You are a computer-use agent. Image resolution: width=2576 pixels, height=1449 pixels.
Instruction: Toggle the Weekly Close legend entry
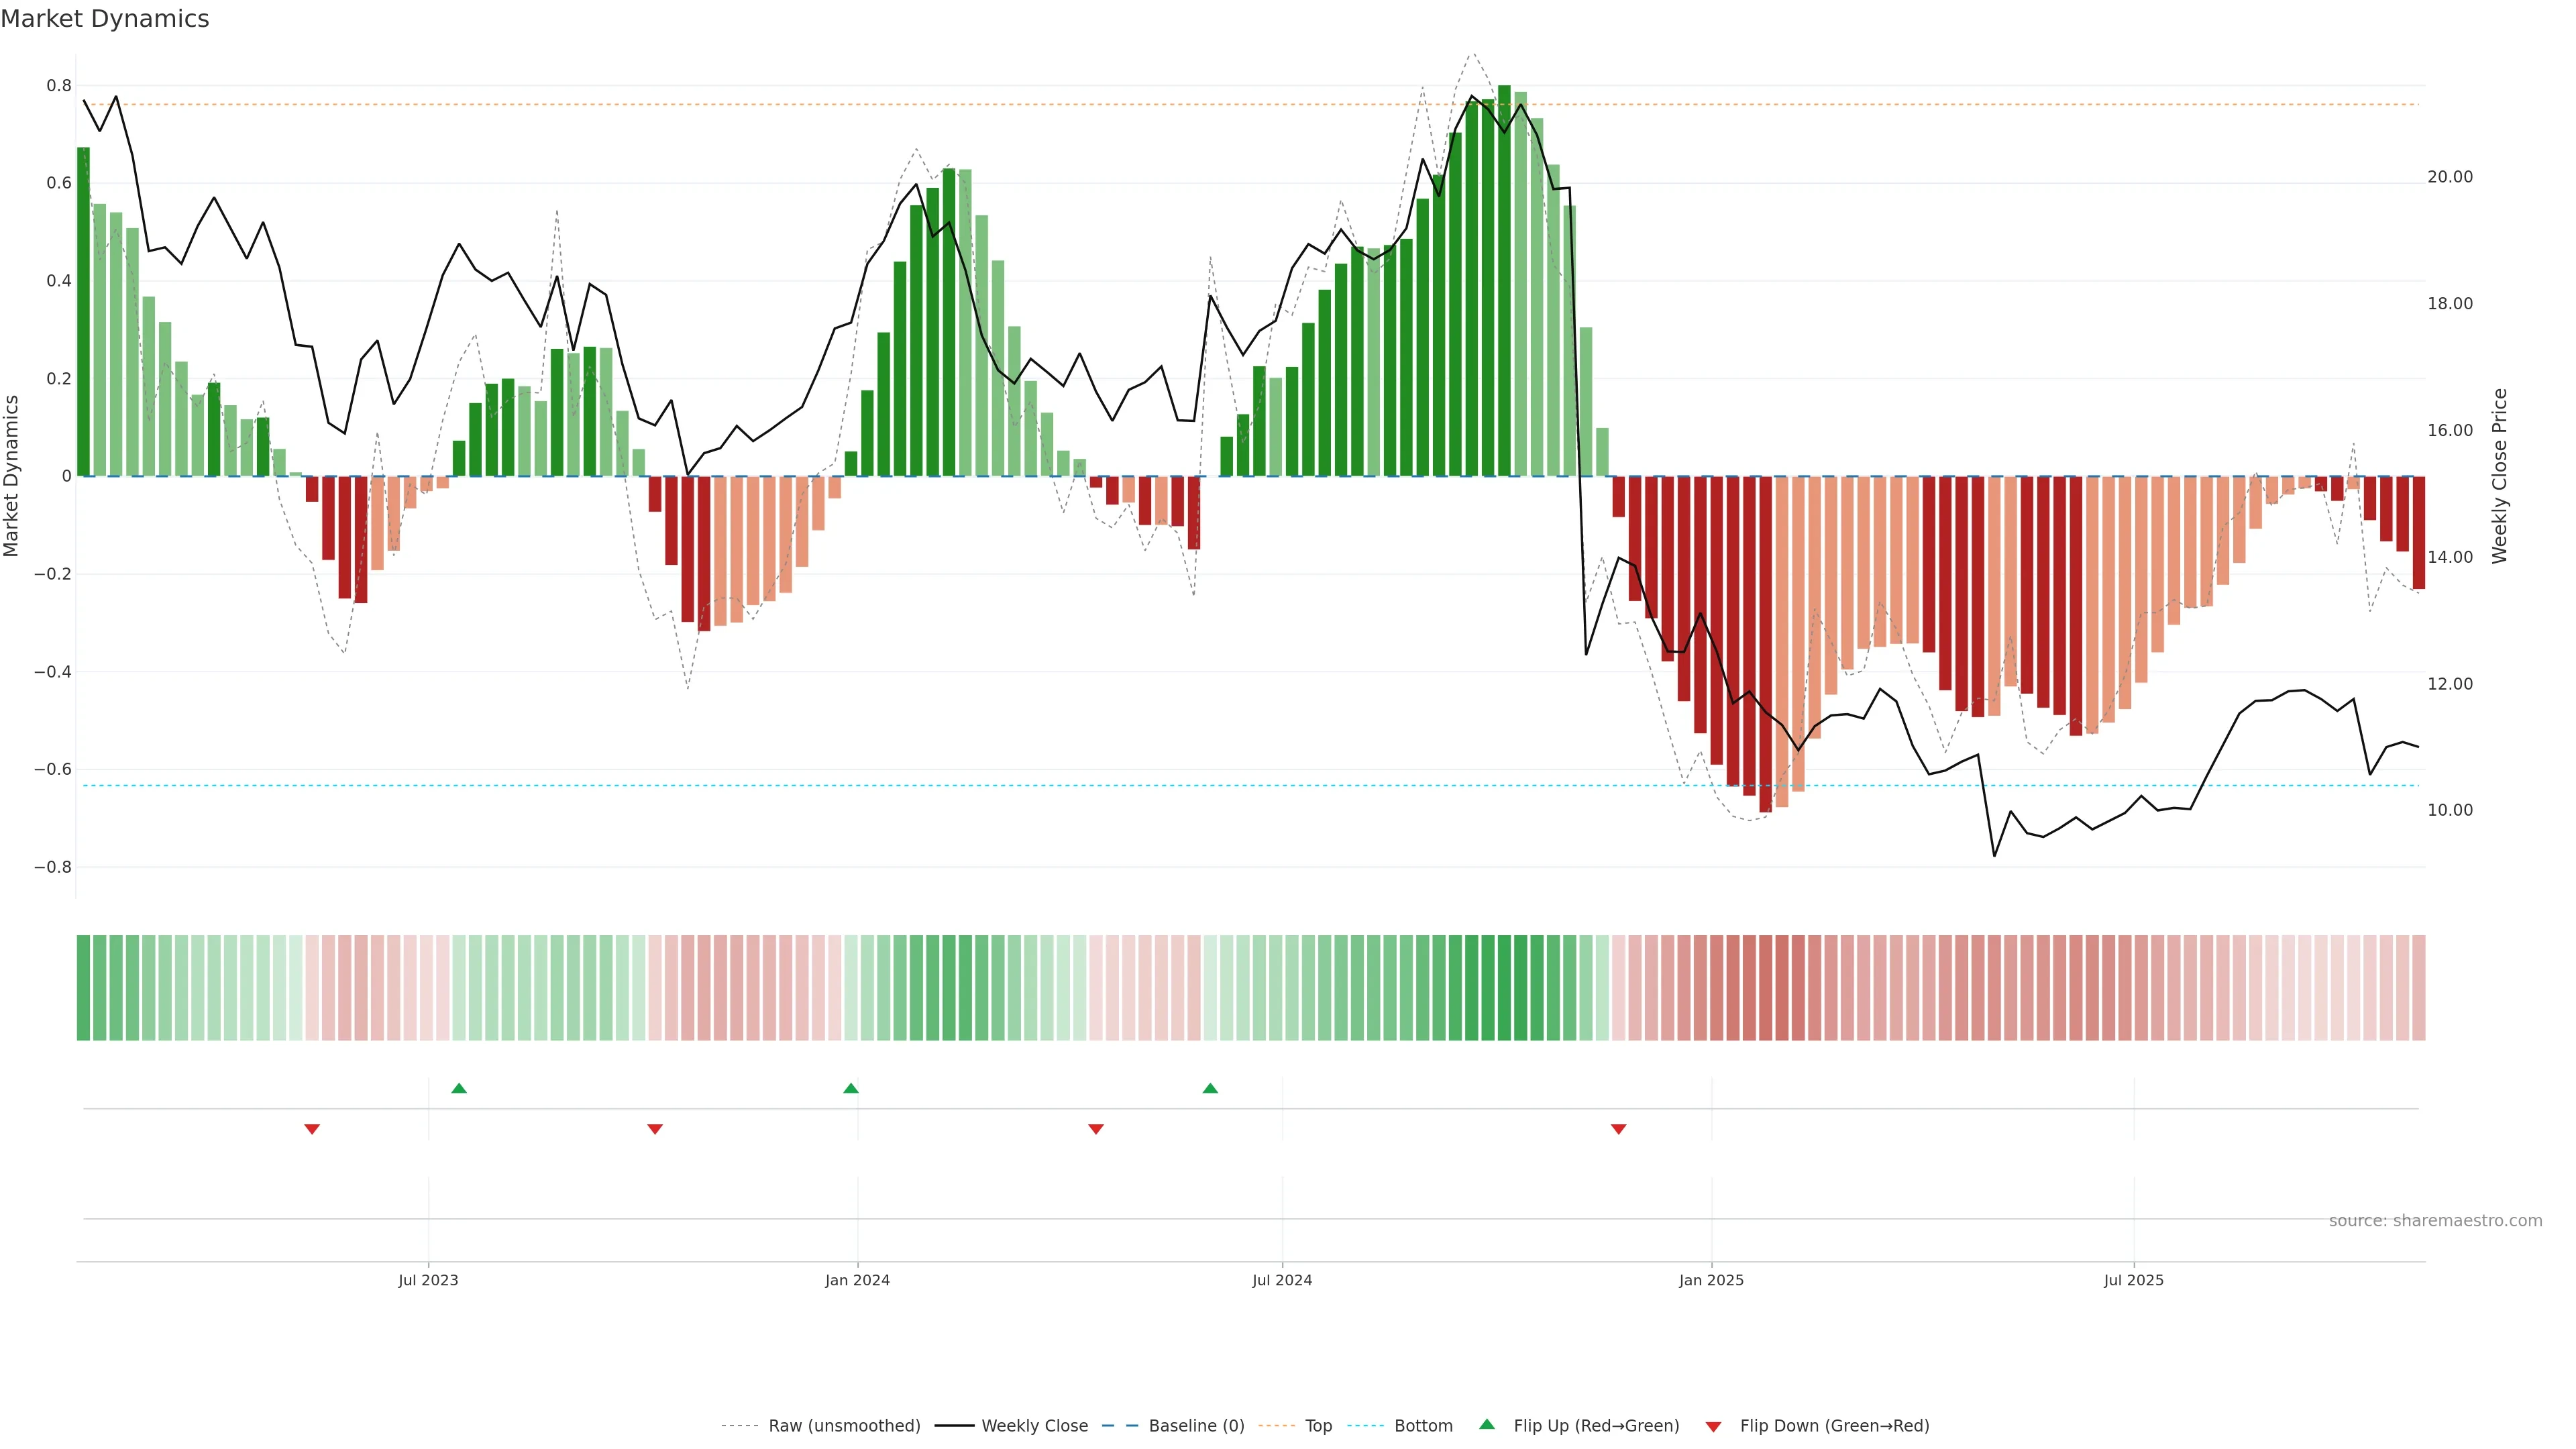tap(1034, 1426)
